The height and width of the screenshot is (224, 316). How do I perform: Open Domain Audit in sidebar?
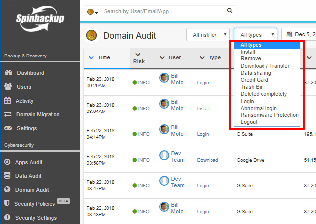tap(32, 190)
